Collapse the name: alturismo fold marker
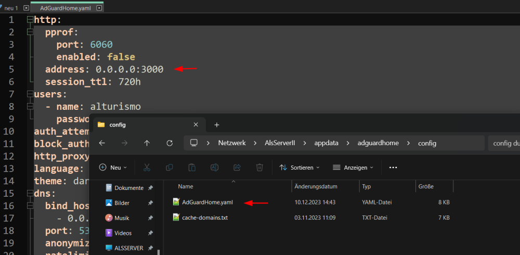The height and width of the screenshot is (255, 520). pos(30,107)
